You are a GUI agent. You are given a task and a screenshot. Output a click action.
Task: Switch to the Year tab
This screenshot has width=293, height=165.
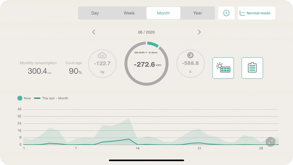198,13
